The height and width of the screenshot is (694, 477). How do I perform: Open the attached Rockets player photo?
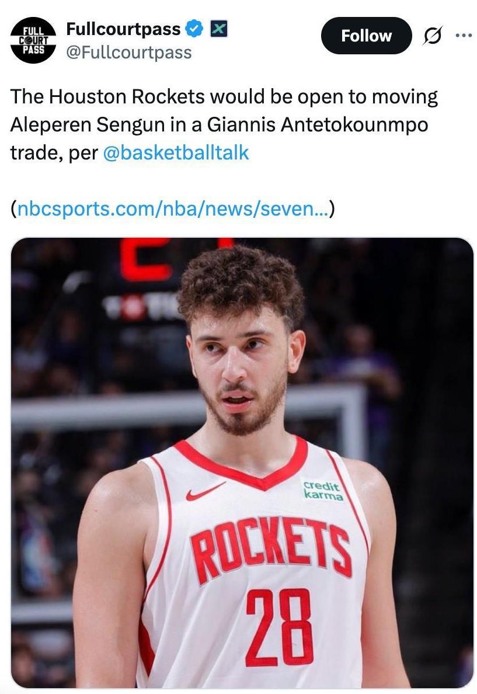click(x=242, y=463)
